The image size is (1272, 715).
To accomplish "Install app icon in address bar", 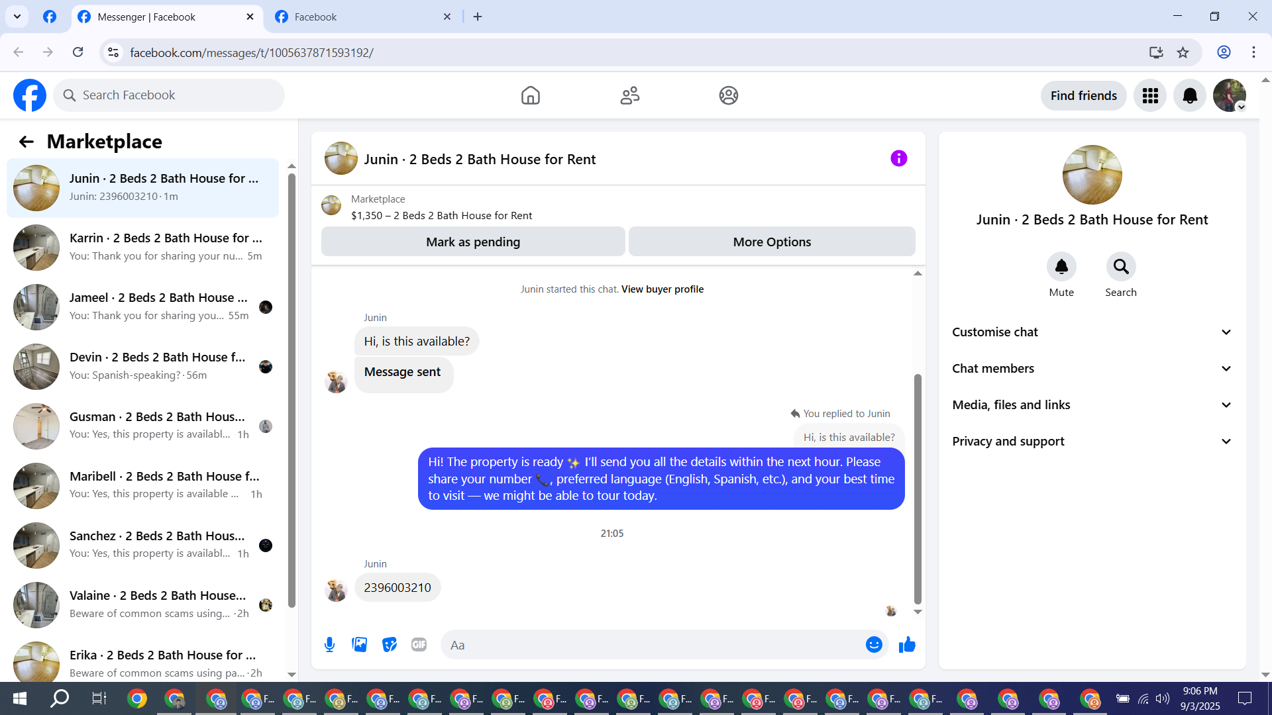I will [1156, 52].
